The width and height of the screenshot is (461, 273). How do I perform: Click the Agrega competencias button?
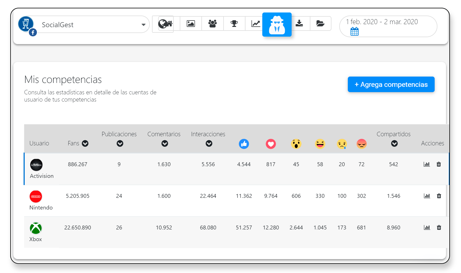(391, 84)
